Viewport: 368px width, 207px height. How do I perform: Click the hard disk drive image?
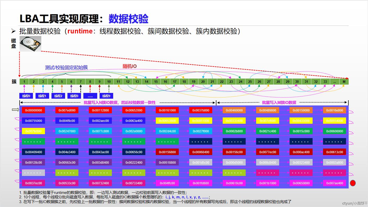click(31, 44)
